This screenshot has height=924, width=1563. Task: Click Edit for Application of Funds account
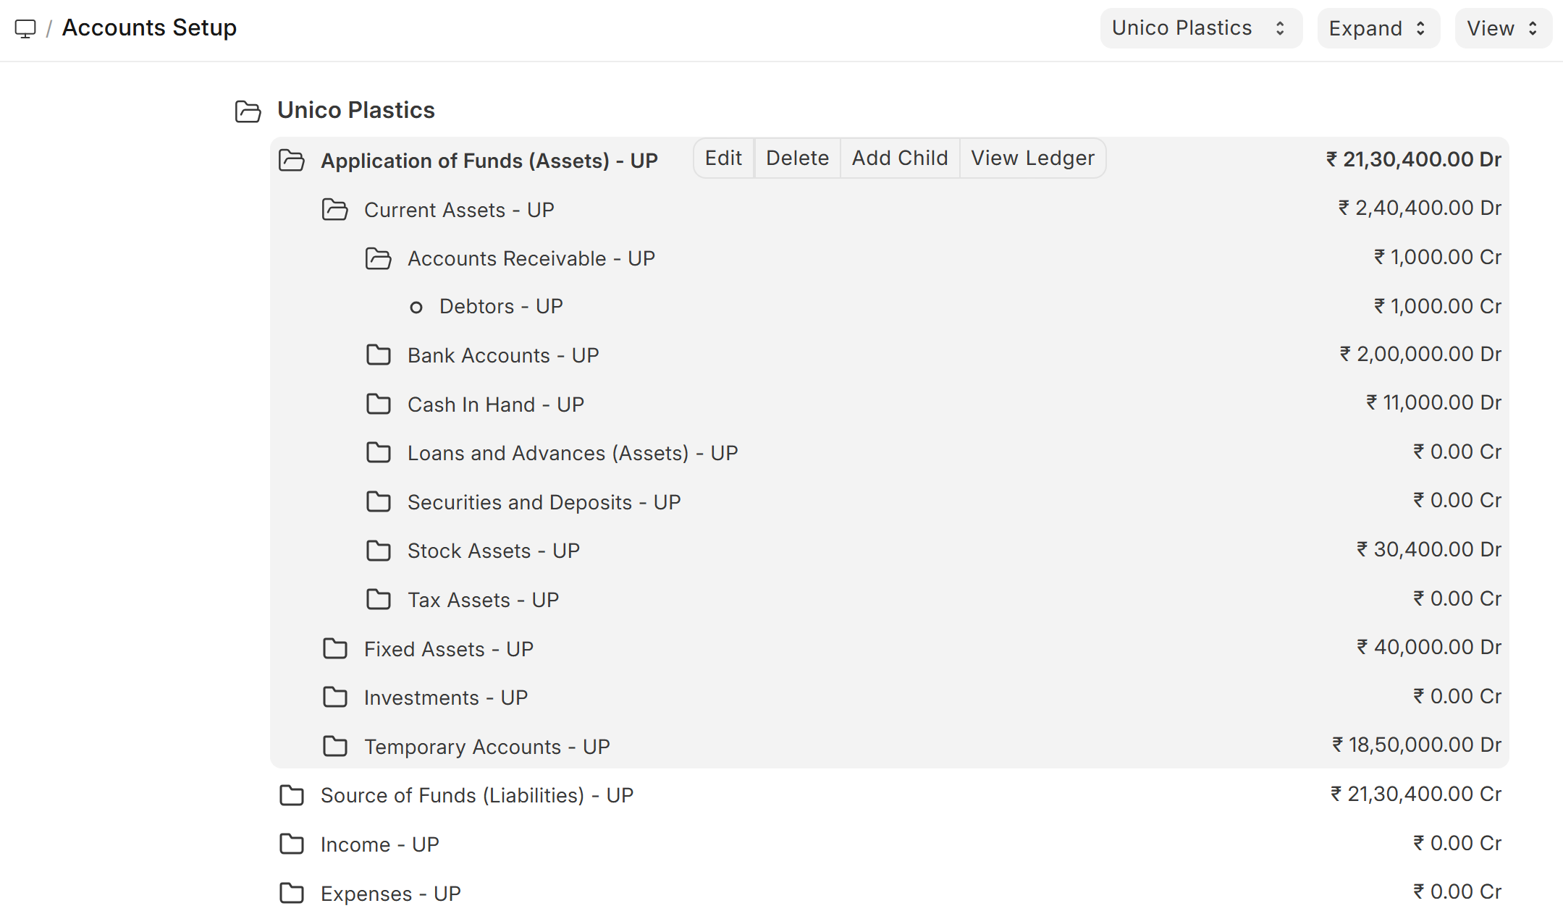[x=723, y=158]
